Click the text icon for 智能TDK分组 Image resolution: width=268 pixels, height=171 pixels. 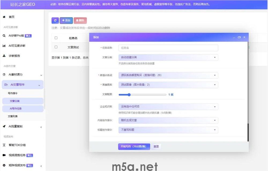point(4,145)
